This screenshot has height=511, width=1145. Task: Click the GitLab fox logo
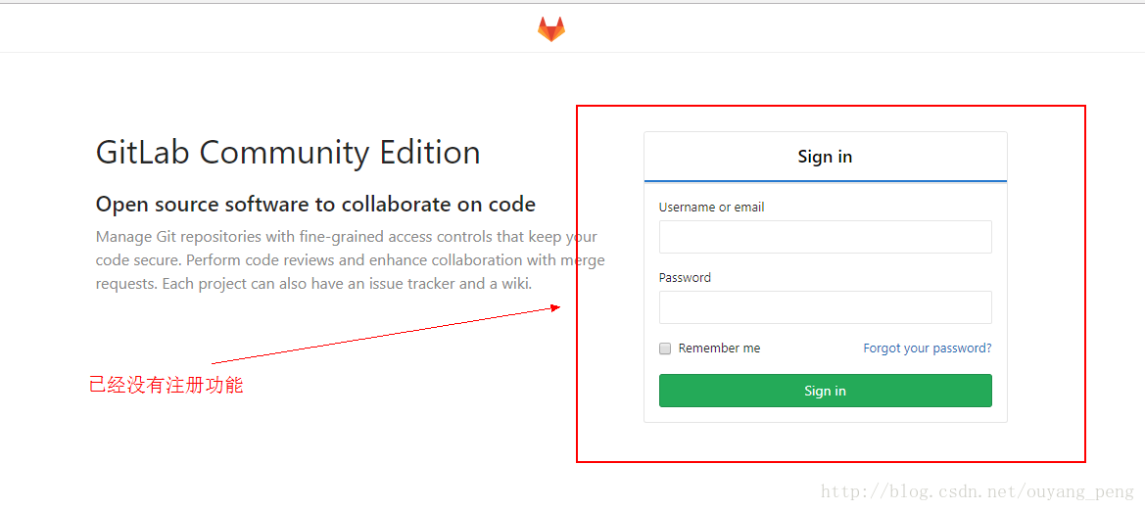[x=551, y=29]
